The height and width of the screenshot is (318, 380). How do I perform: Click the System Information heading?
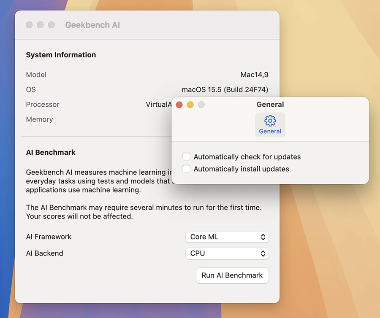pos(61,55)
